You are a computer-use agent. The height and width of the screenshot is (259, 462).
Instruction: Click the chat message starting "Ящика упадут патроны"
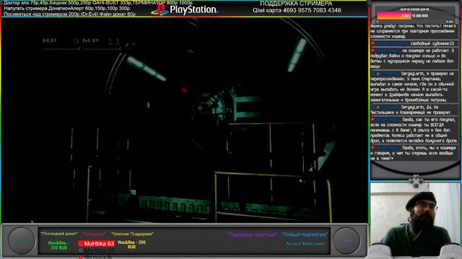click(x=413, y=31)
